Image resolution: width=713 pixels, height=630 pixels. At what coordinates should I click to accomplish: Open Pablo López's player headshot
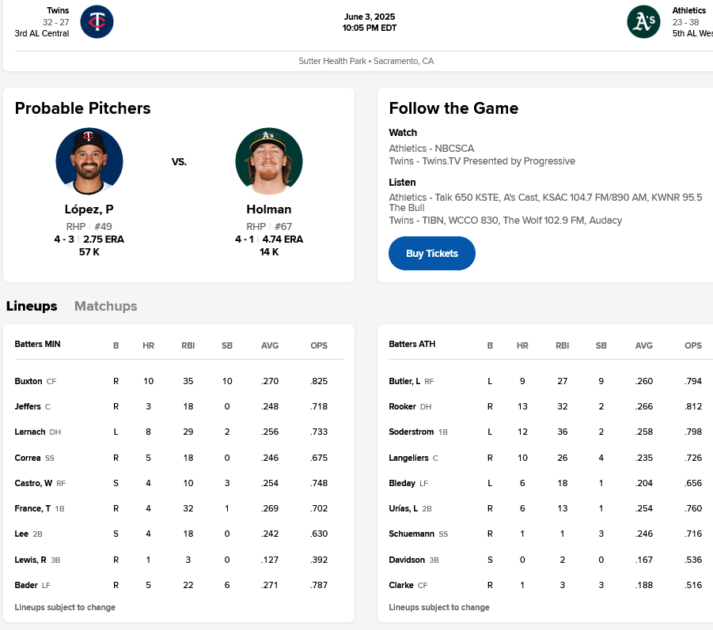click(x=89, y=161)
